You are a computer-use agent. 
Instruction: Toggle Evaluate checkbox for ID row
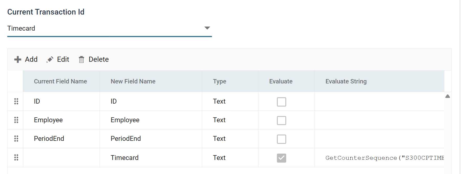coord(281,102)
